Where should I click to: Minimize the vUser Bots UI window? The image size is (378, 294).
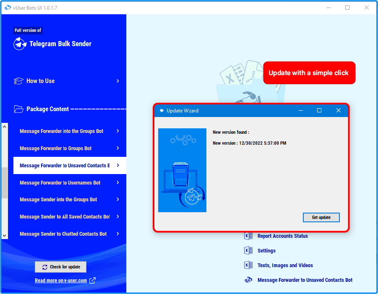coord(328,8)
